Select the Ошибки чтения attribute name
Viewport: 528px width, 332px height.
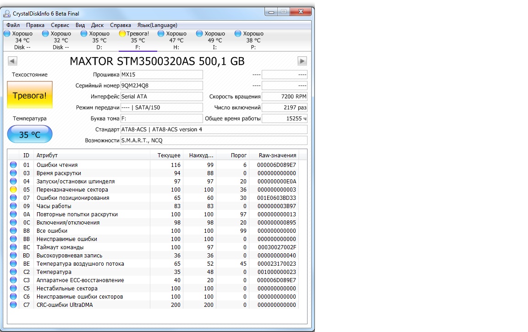[x=57, y=165]
